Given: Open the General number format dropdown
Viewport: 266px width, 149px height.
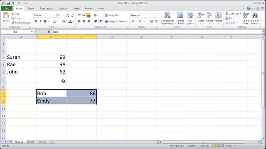Looking at the screenshot, I should tap(157, 15).
